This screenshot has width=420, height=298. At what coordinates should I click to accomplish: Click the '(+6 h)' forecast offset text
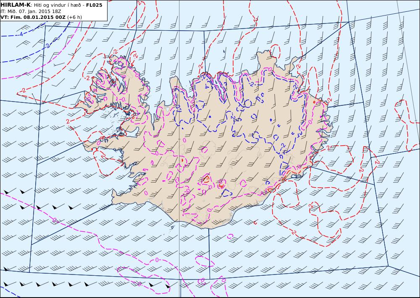pos(74,17)
